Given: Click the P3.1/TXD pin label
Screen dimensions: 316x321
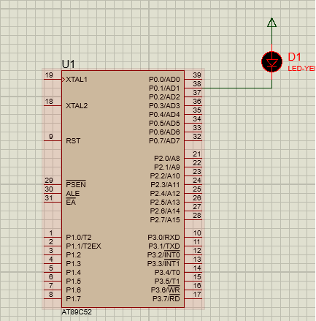Looking at the screenshot, I should click(x=163, y=246).
